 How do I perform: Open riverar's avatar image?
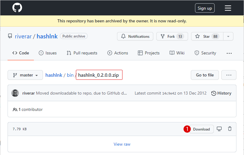(x=15, y=93)
